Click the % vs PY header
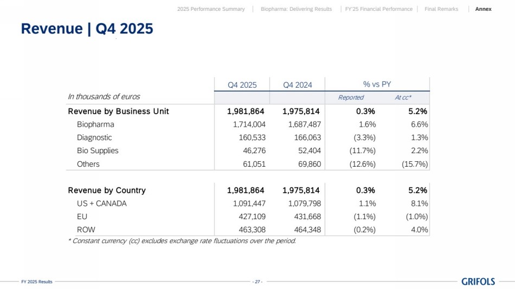Viewport: 515px width, 289px height. tap(377, 84)
